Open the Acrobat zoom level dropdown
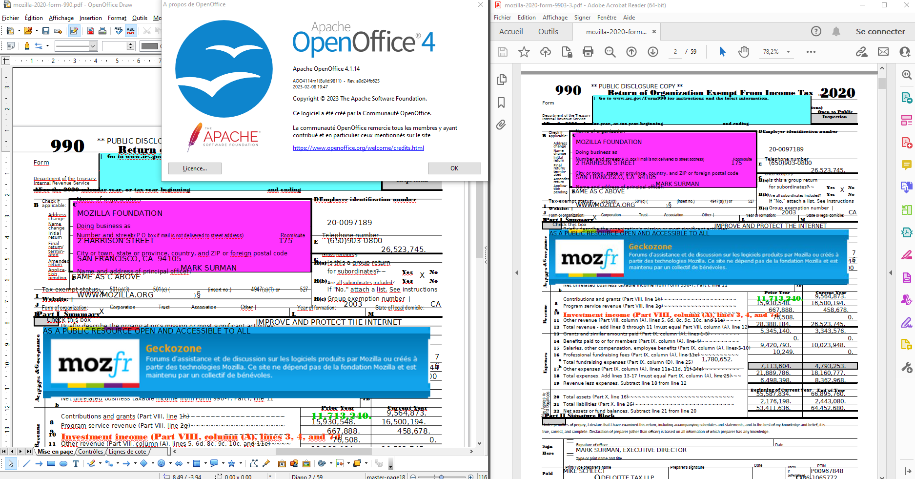This screenshot has width=915, height=479. click(x=788, y=52)
